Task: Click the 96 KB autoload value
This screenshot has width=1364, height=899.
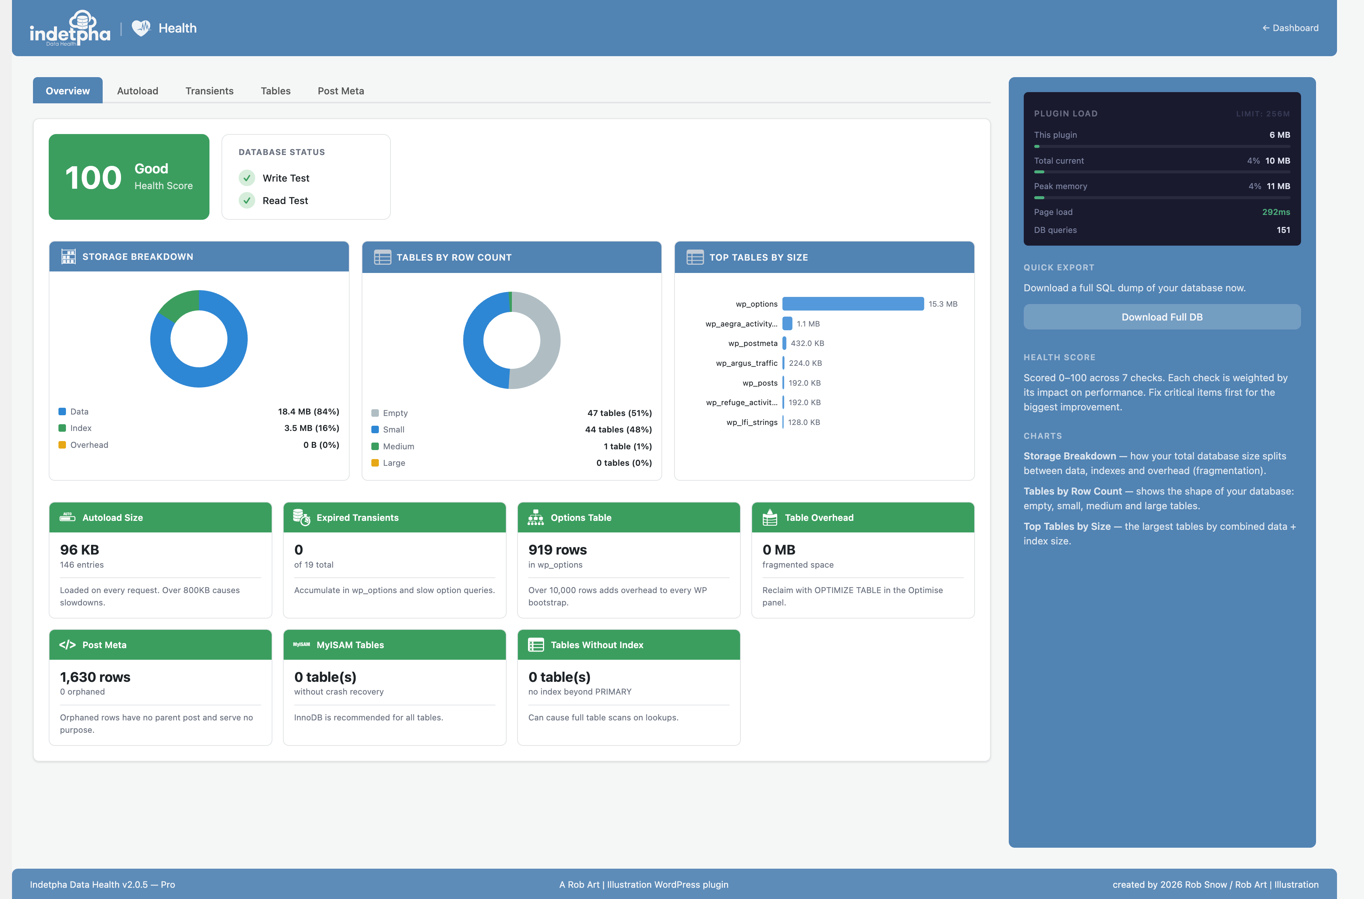Action: [80, 549]
